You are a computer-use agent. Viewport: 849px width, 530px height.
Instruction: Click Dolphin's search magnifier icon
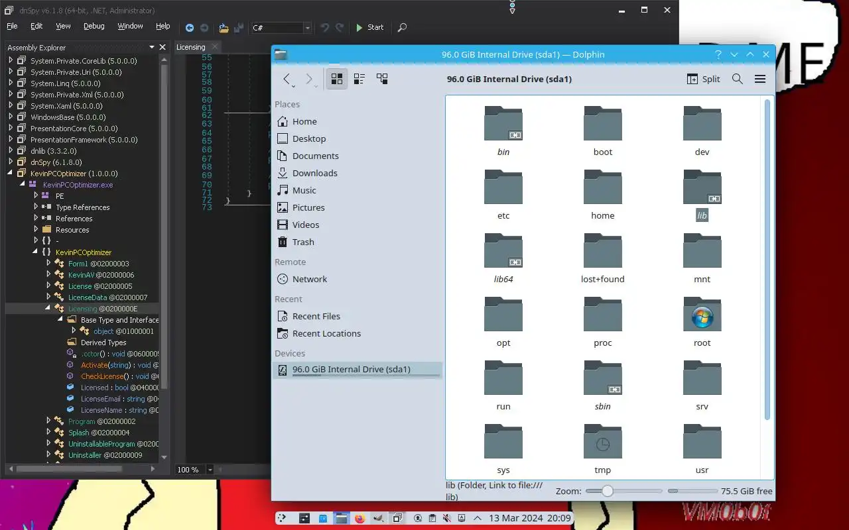click(737, 79)
